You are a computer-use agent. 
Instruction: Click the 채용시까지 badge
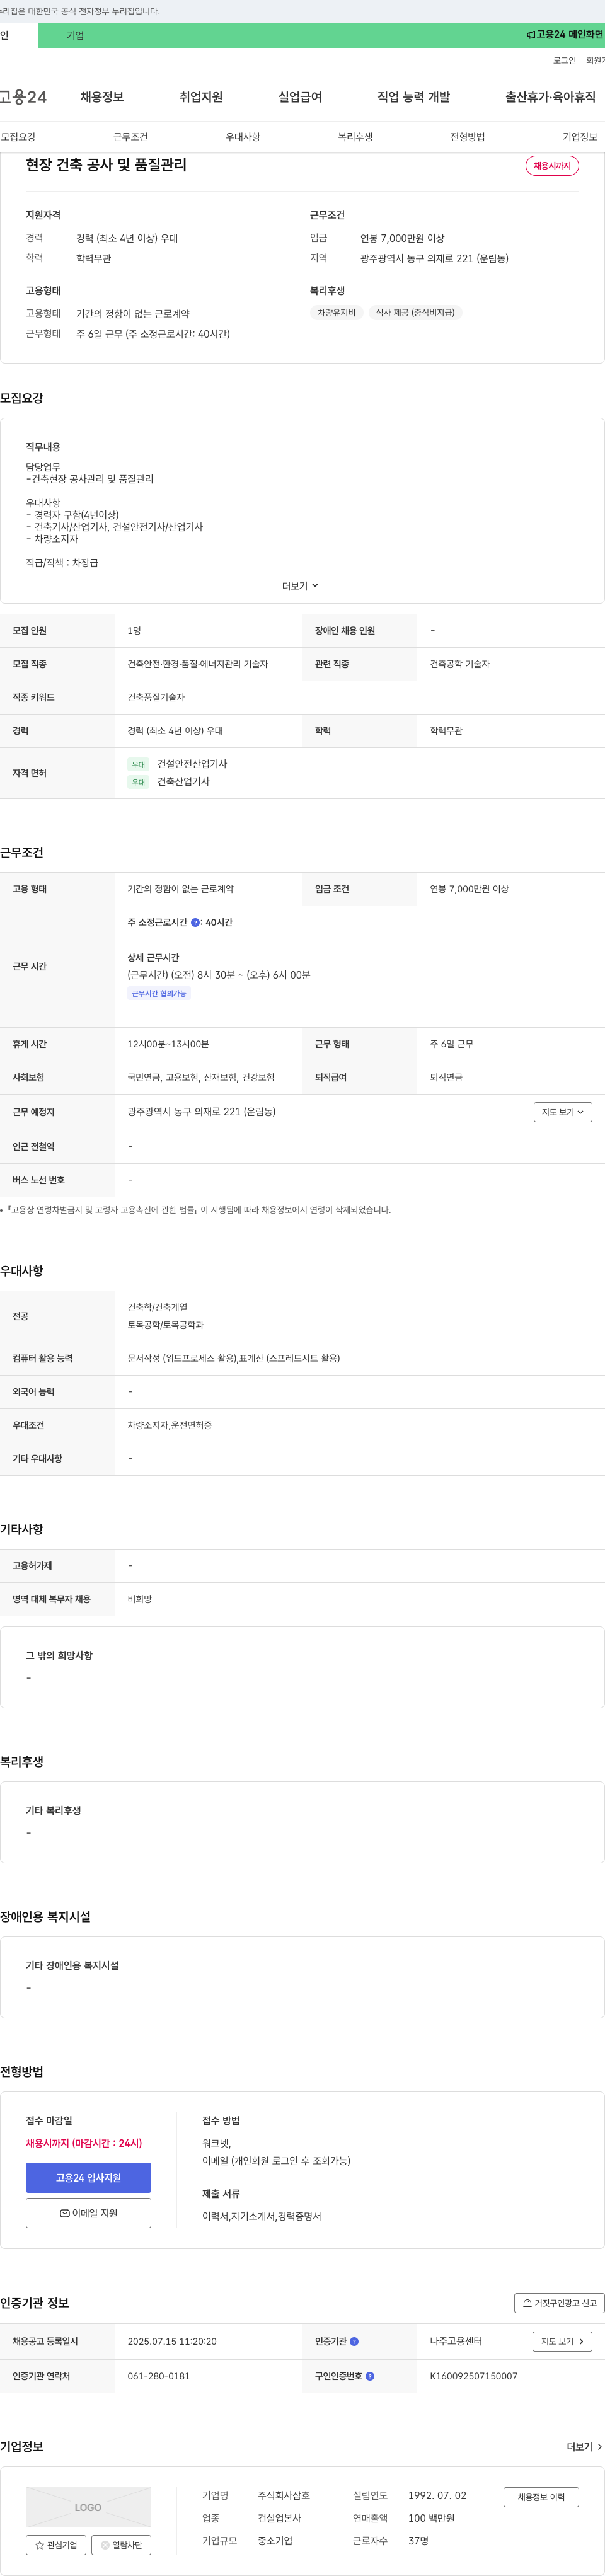pyautogui.click(x=552, y=166)
